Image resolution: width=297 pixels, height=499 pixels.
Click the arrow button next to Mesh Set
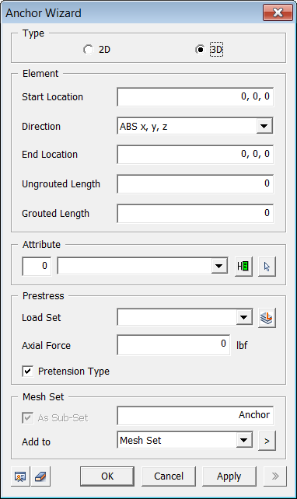point(267,441)
